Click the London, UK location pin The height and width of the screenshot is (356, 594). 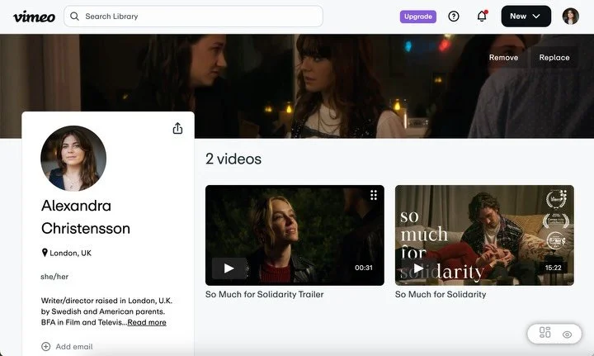(x=45, y=253)
